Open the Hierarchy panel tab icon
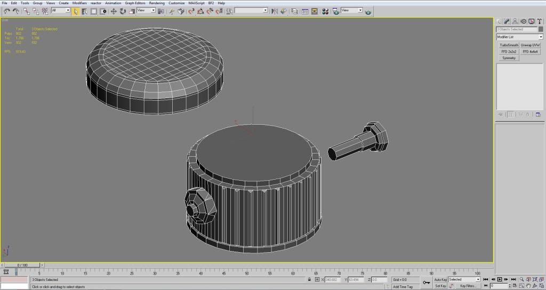Image resolution: width=546 pixels, height=290 pixels. (x=516, y=21)
